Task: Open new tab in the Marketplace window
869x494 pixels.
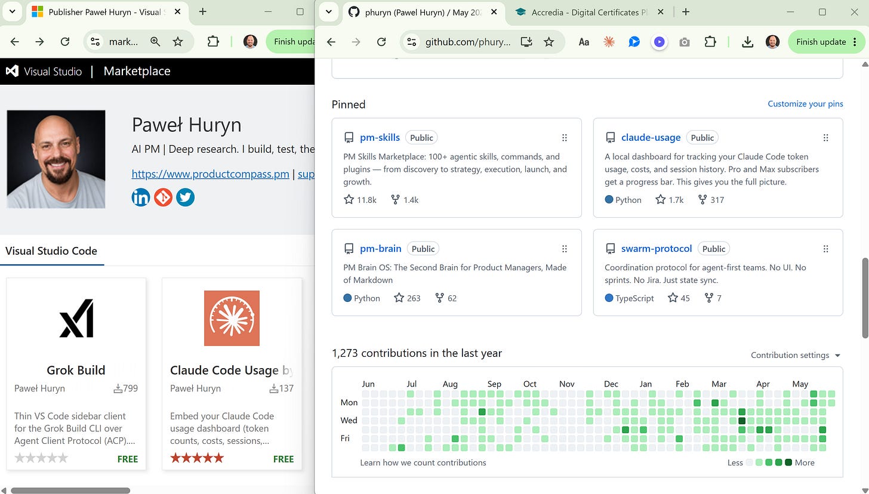Action: click(203, 12)
